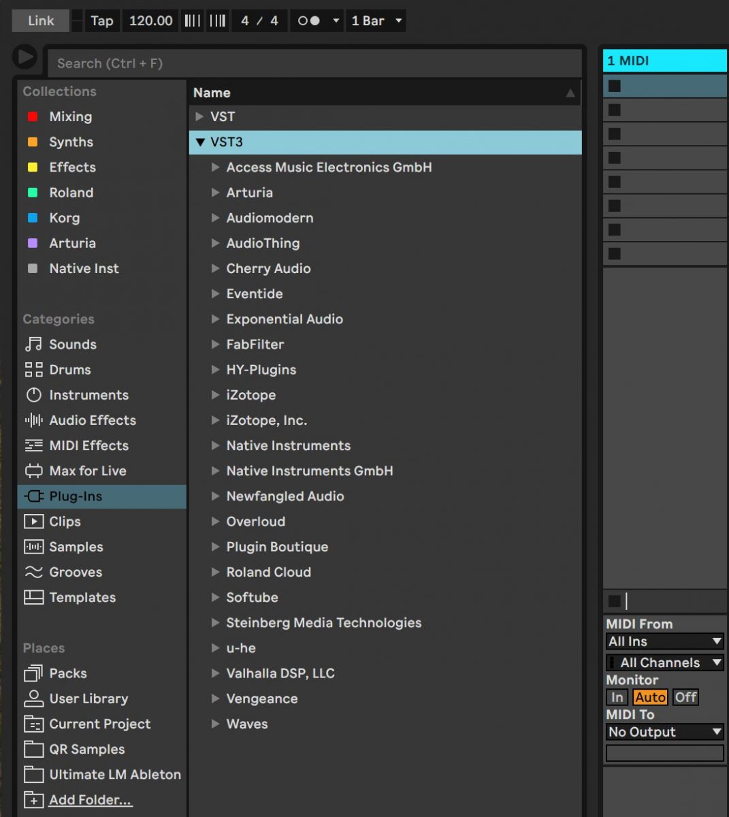Open the Ultimate LM Ableton folder
Screen dimensions: 729x817
(101, 774)
